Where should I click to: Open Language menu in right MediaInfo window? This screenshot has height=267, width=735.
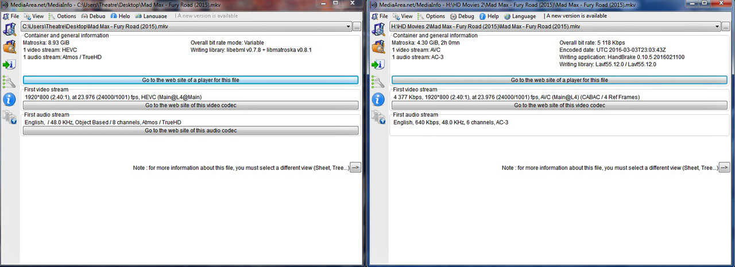pyautogui.click(x=520, y=16)
